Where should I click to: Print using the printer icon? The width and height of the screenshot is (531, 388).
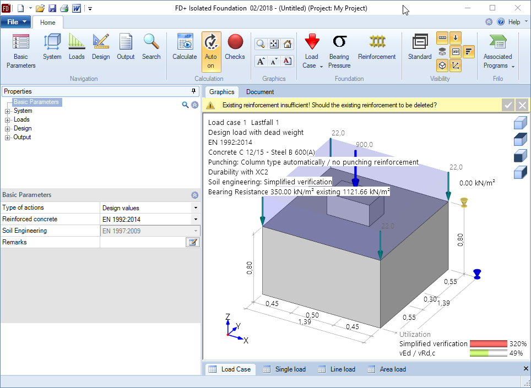64,8
